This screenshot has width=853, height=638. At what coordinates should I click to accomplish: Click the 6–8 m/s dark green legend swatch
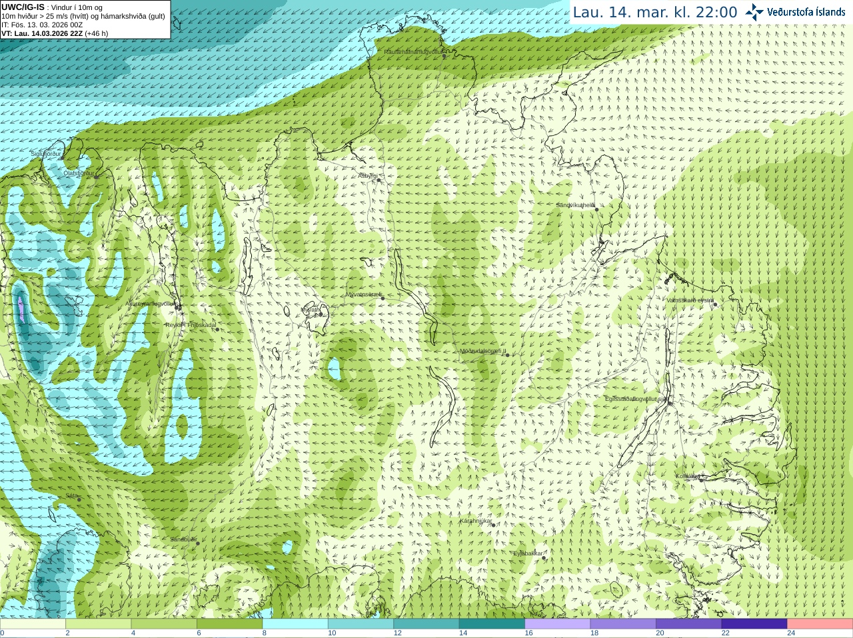230,624
